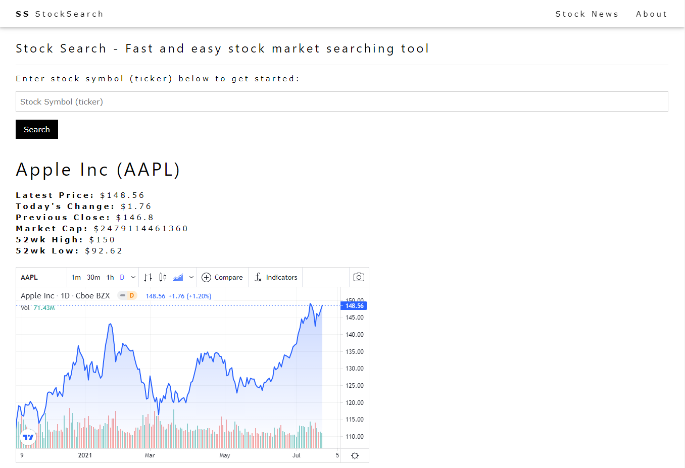Click the plus Compare icon

(x=206, y=277)
